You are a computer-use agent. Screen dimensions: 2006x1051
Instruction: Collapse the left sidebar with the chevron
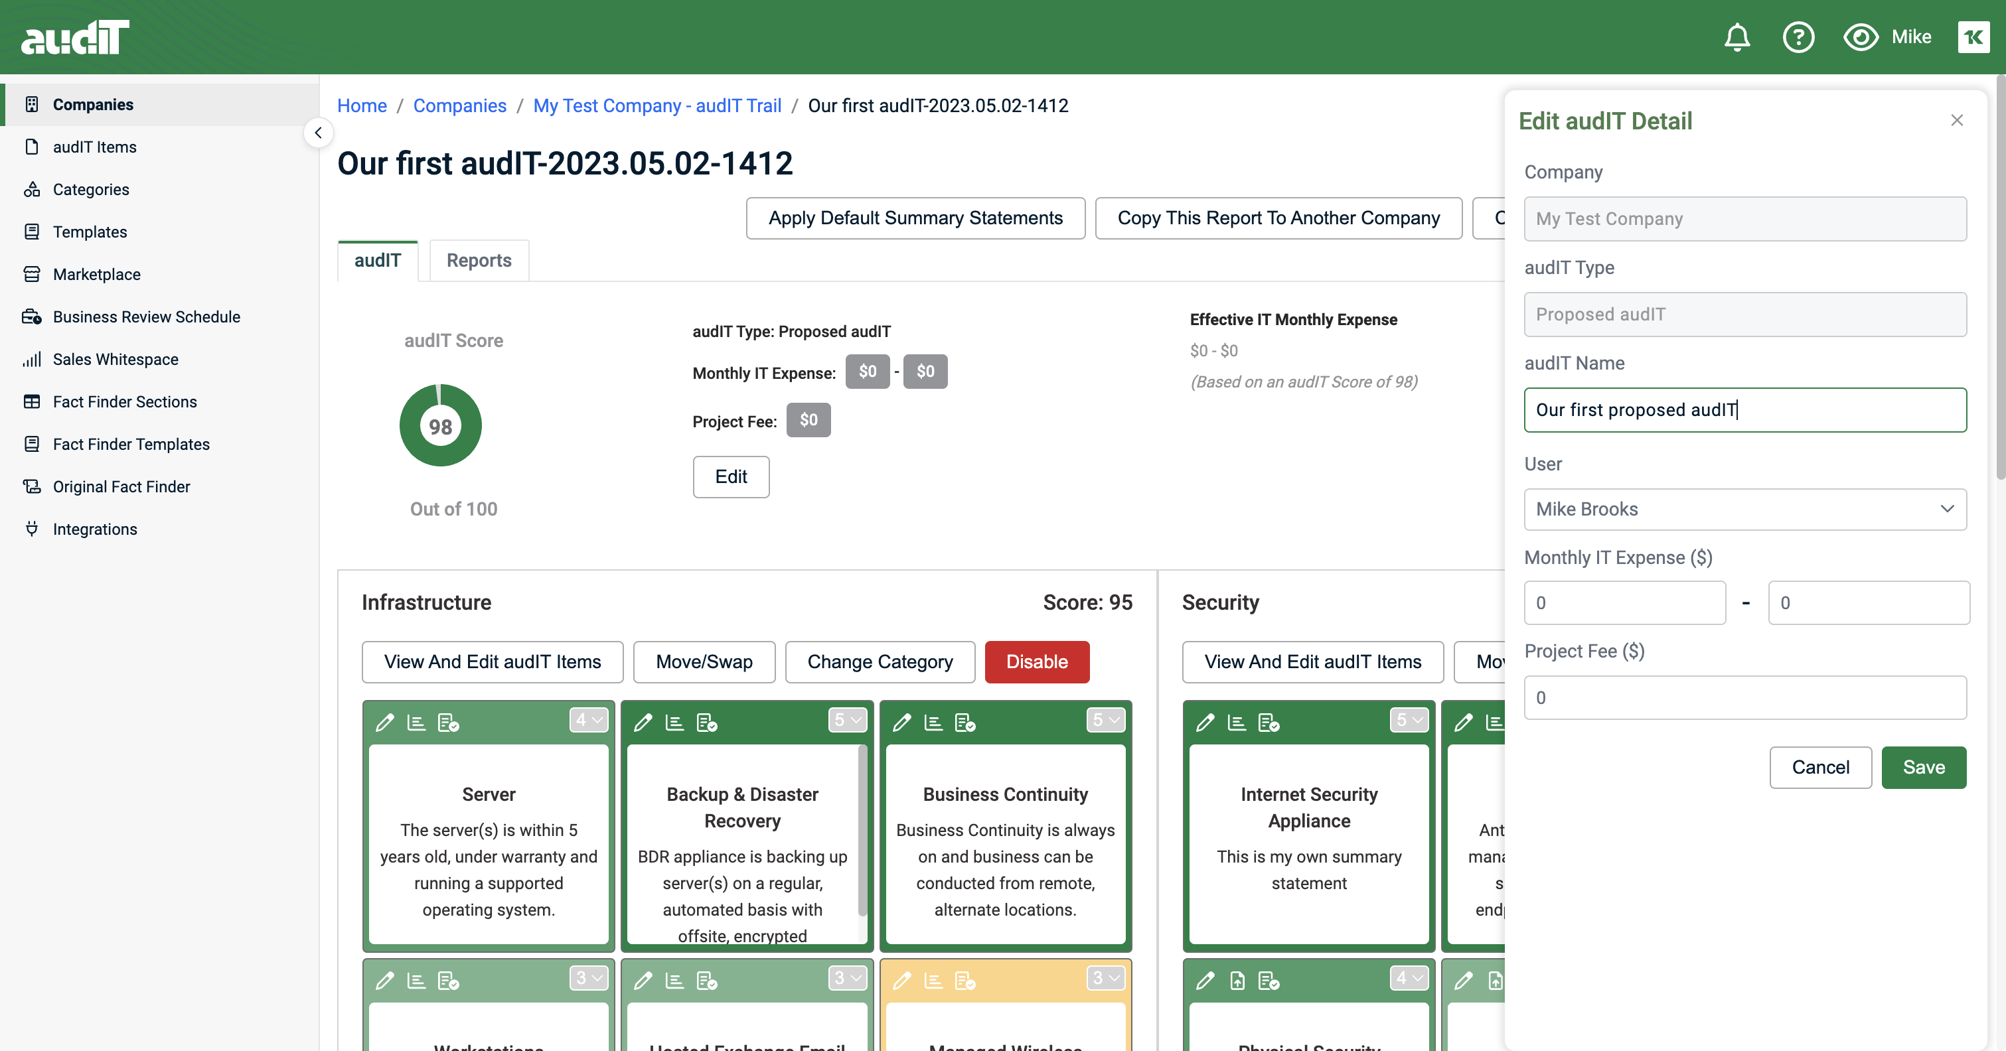click(318, 132)
